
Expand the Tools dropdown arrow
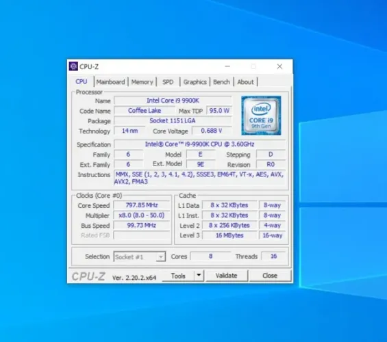point(199,276)
